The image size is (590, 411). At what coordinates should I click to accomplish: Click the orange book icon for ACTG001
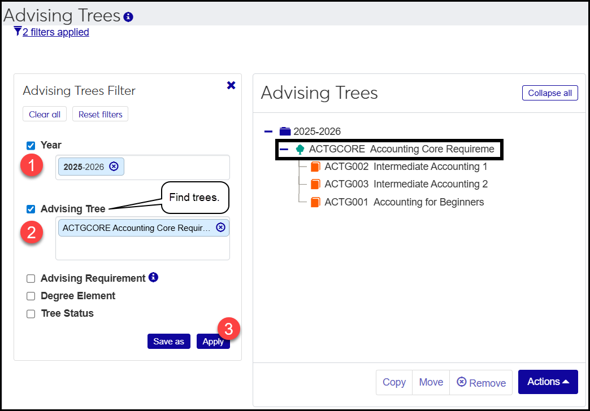[315, 202]
